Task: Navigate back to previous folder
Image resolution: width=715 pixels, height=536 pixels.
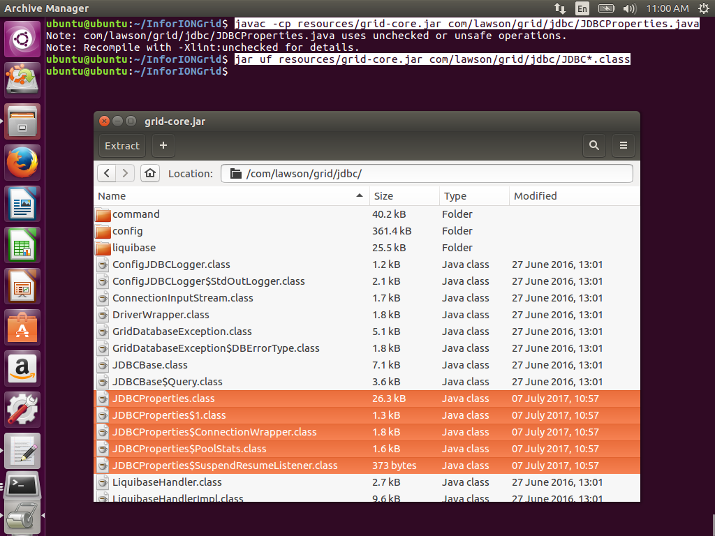Action: [107, 173]
